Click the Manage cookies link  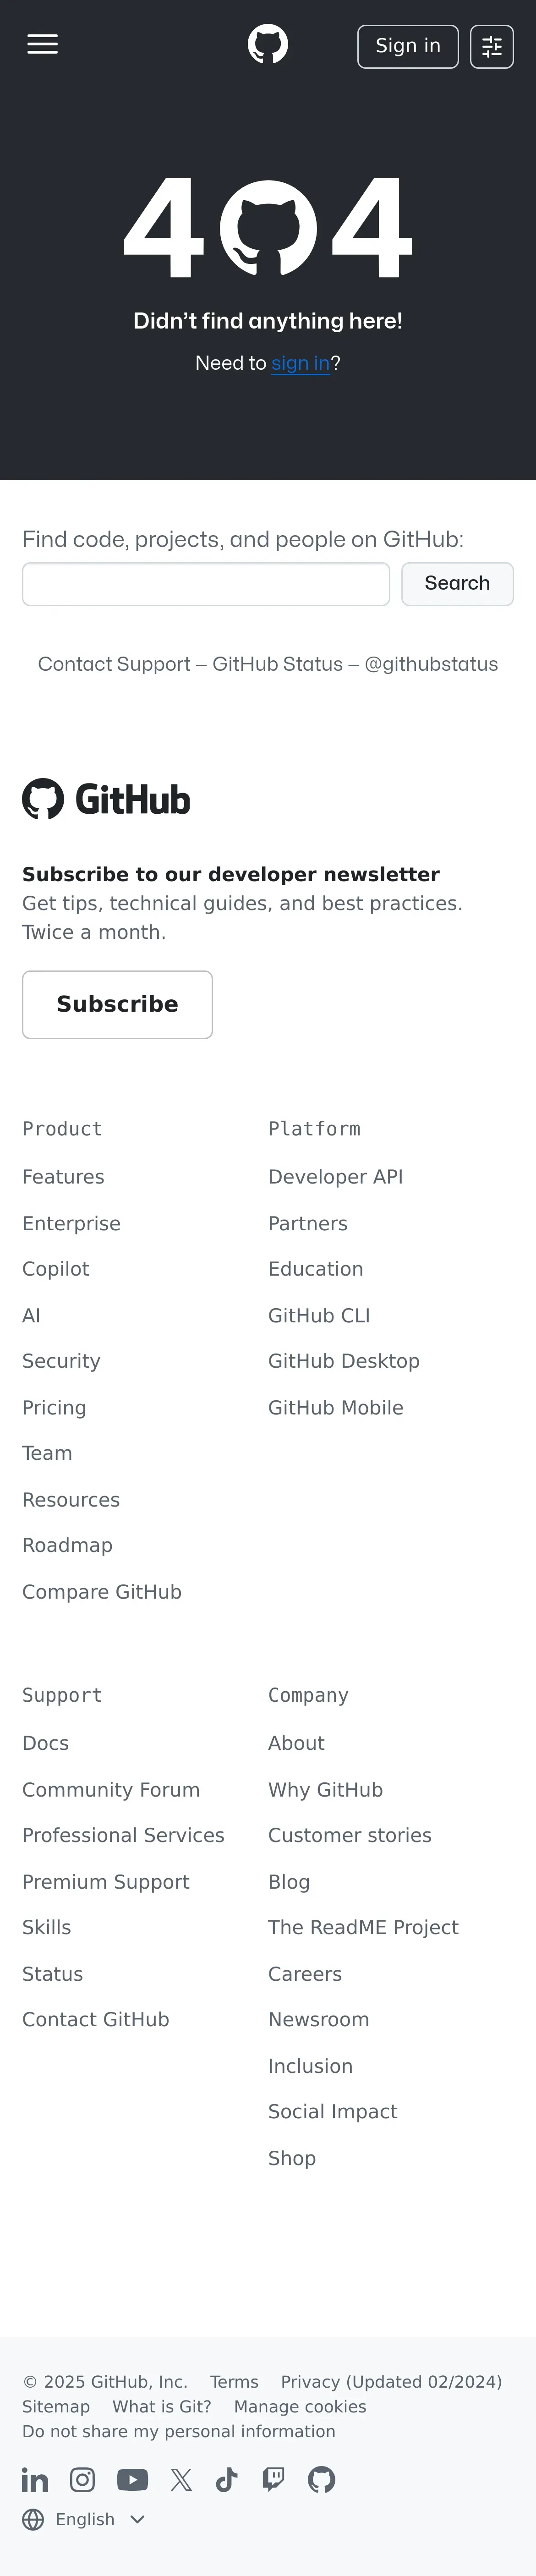click(300, 2407)
